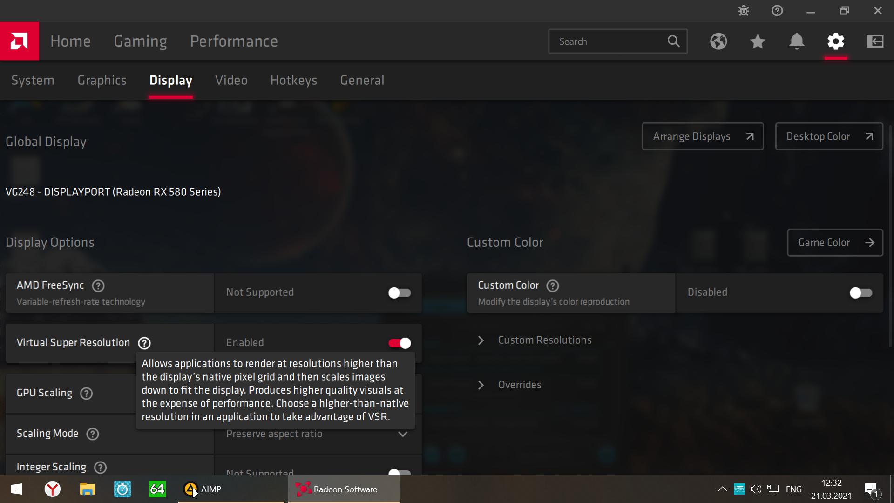Switch to the Graphics tab
The image size is (894, 503).
click(x=102, y=80)
